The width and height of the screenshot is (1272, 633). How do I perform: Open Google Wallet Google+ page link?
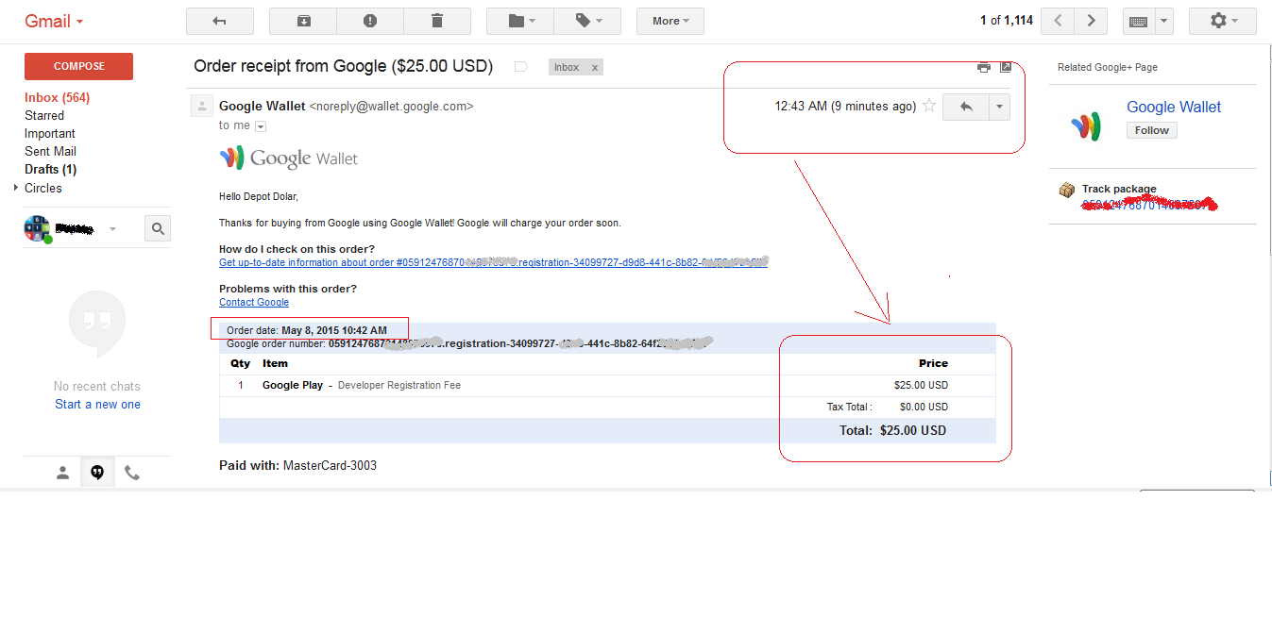[x=1174, y=107]
